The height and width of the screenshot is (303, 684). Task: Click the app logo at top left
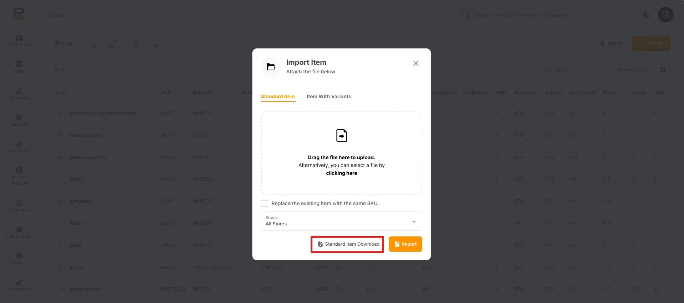19,14
